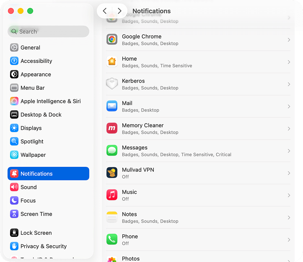Click the Spotlight magnifier icon

(x=14, y=141)
